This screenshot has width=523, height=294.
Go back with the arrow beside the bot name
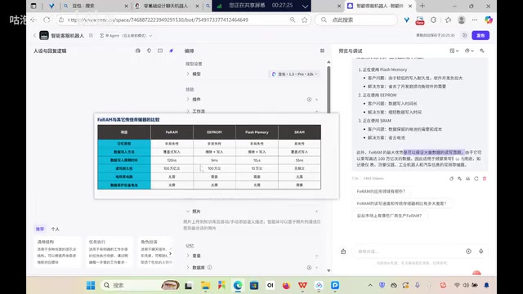coord(34,35)
